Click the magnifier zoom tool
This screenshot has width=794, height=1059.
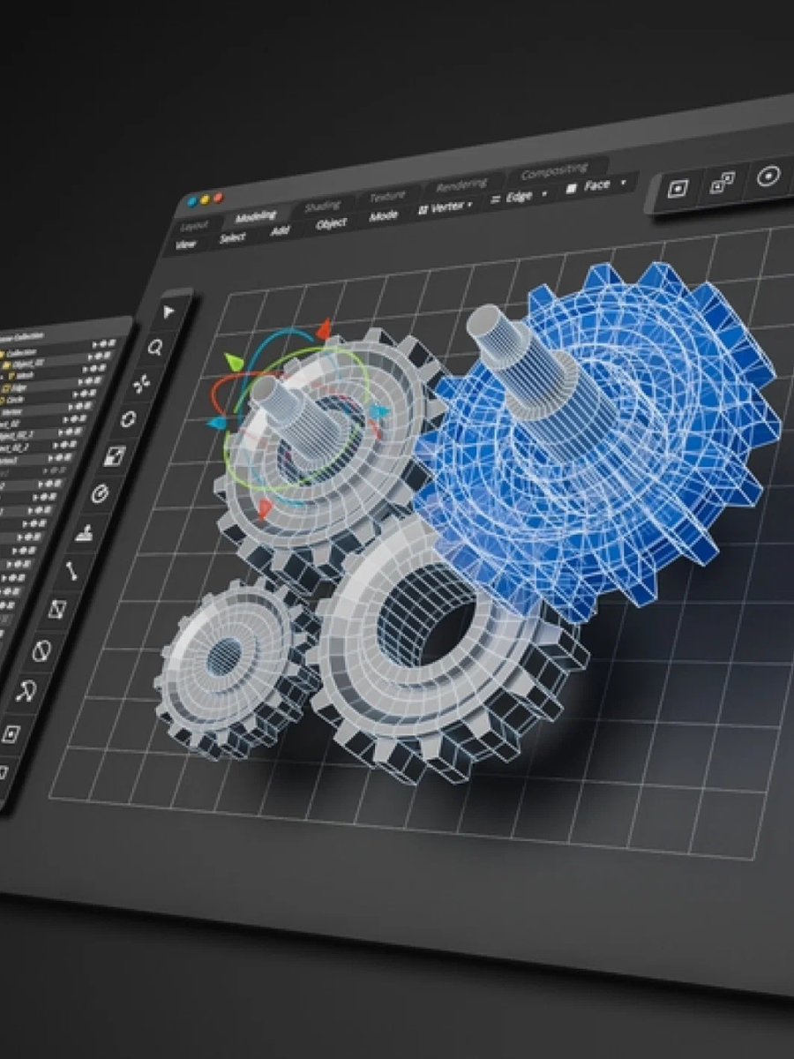[x=155, y=348]
